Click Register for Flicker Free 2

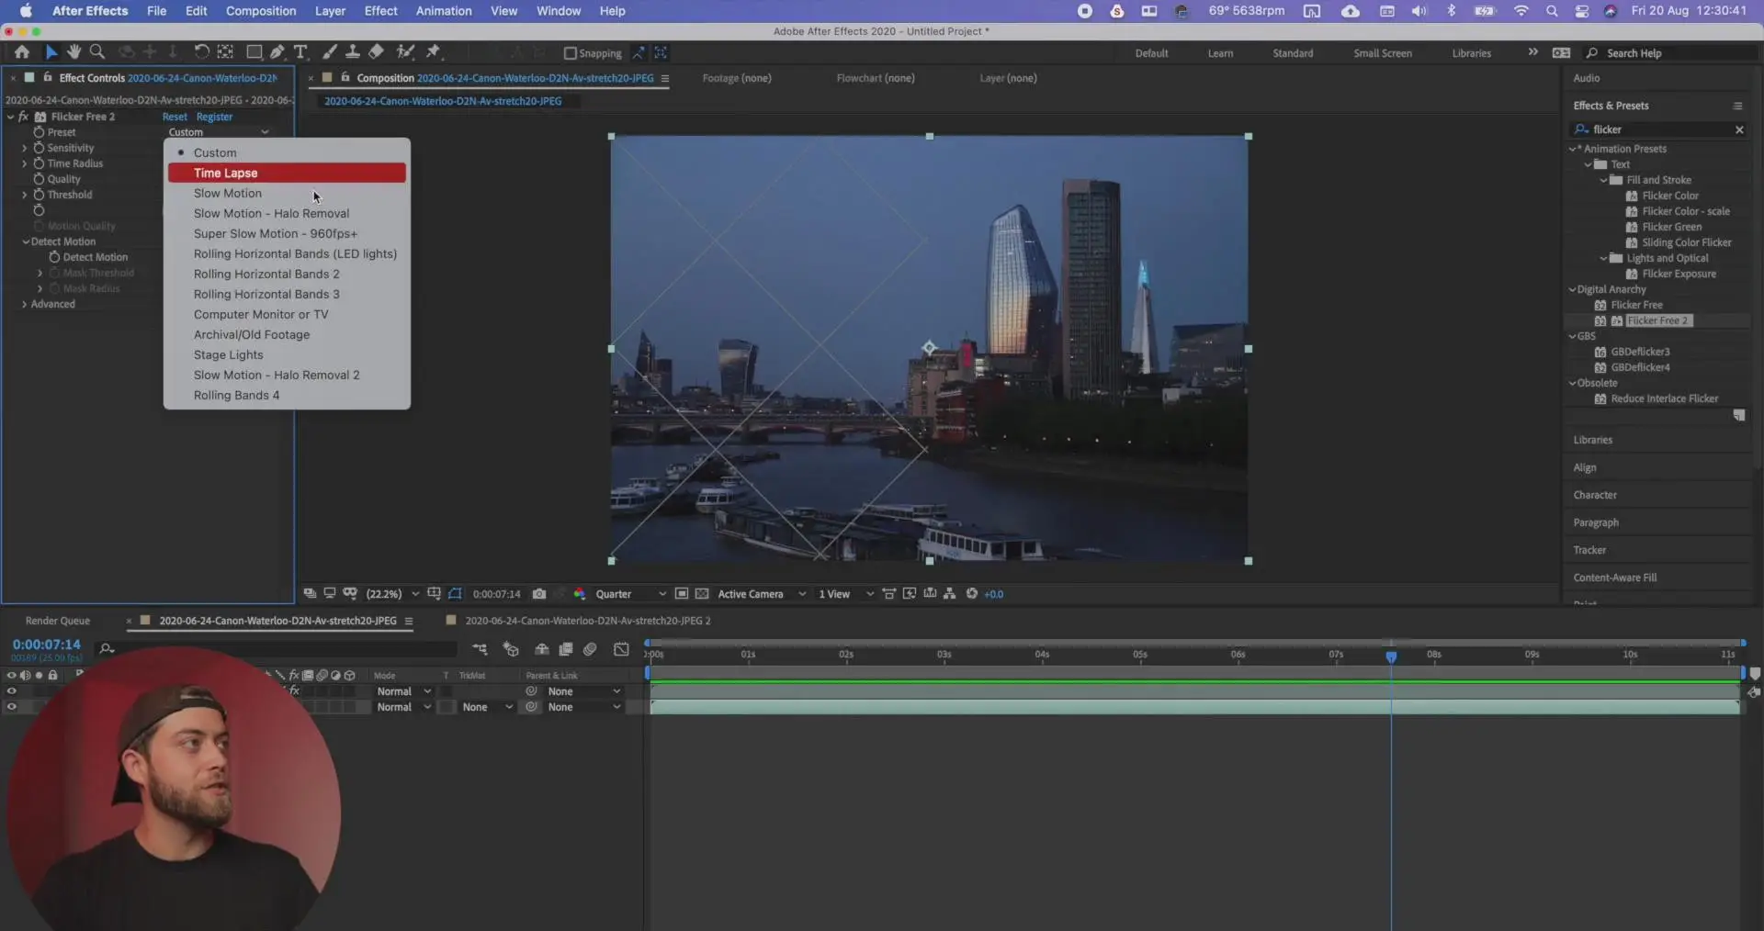(x=214, y=117)
